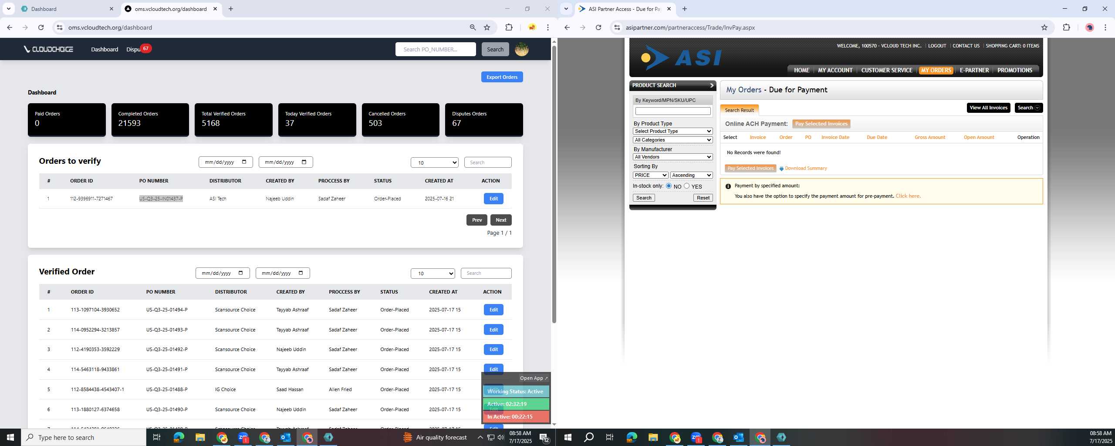Image resolution: width=1115 pixels, height=446 pixels.
Task: Expand tab search chevron in left browser
Action: click(8, 9)
